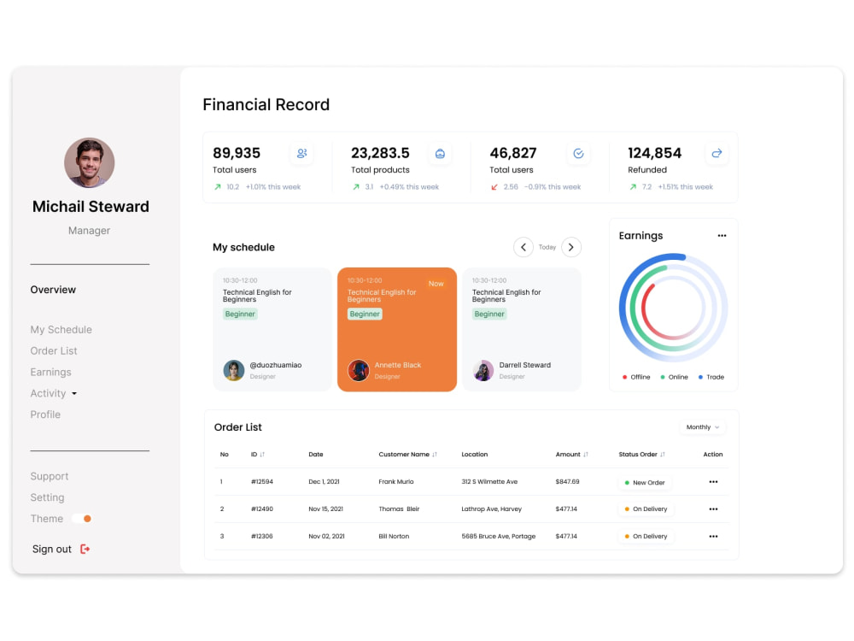Sort by Status Order arrows
The height and width of the screenshot is (641, 854).
[x=663, y=454]
